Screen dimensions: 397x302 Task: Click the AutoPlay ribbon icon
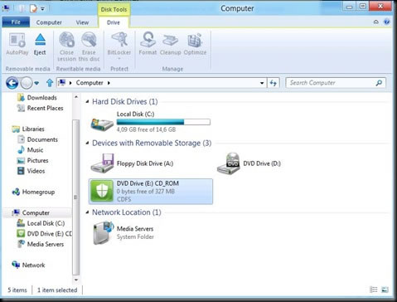[17, 44]
